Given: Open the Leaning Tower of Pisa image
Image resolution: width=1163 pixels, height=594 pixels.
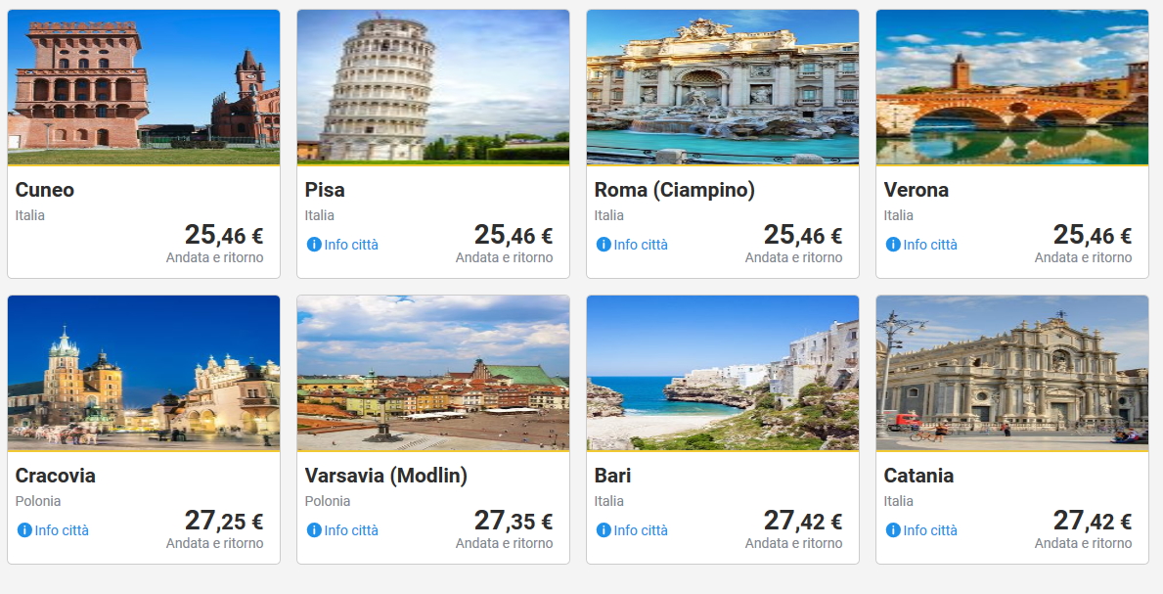Looking at the screenshot, I should [433, 87].
